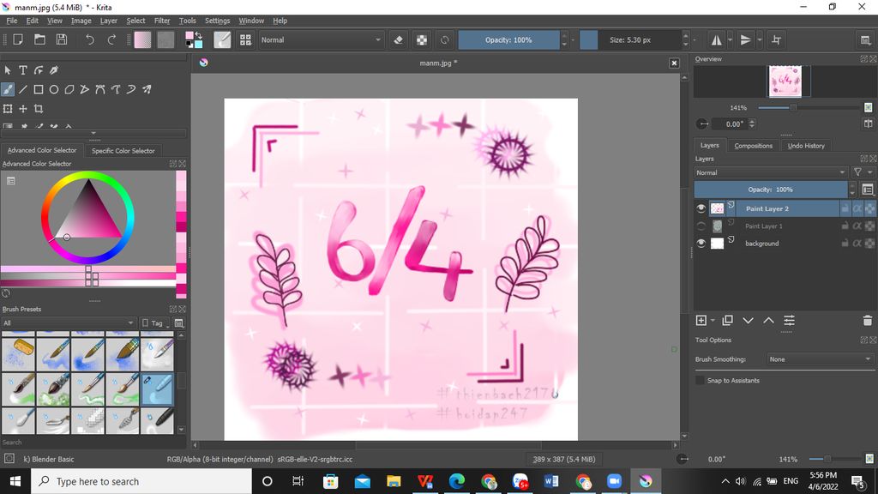Toggle vertical mirror tool
This screenshot has width=878, height=494.
[745, 39]
